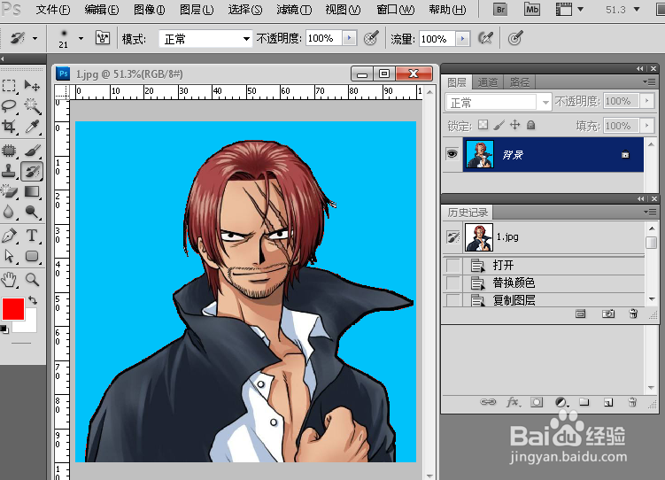
Task: Toggle lock transparent pixels
Action: coord(483,125)
